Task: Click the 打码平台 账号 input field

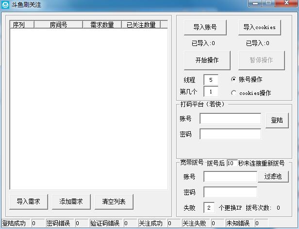Action: [x=231, y=119]
